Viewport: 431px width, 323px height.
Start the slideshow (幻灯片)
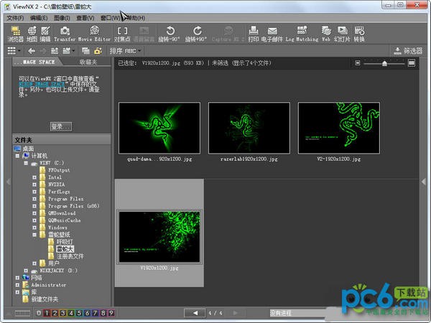click(342, 34)
